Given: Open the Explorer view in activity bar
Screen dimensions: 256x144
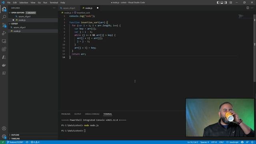Looking at the screenshot, I should (x=4, y=9).
